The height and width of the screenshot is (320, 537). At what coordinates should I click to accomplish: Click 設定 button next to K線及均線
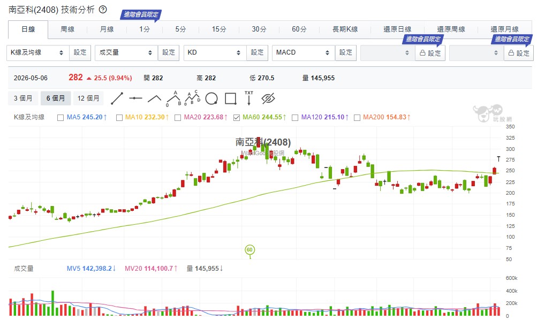pos(80,52)
